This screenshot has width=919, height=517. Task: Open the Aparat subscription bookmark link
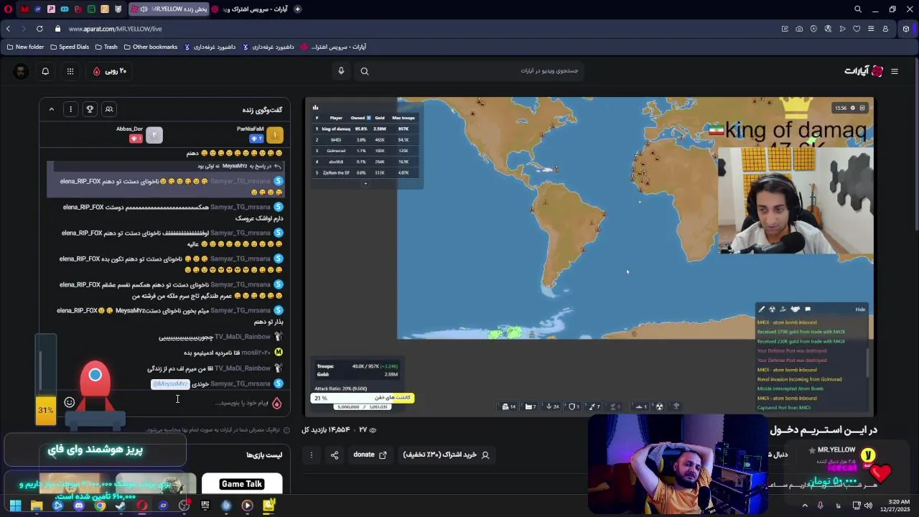pyautogui.click(x=333, y=47)
